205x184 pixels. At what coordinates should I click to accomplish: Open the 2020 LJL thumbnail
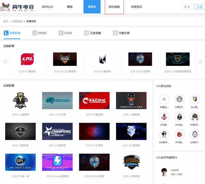click(131, 101)
